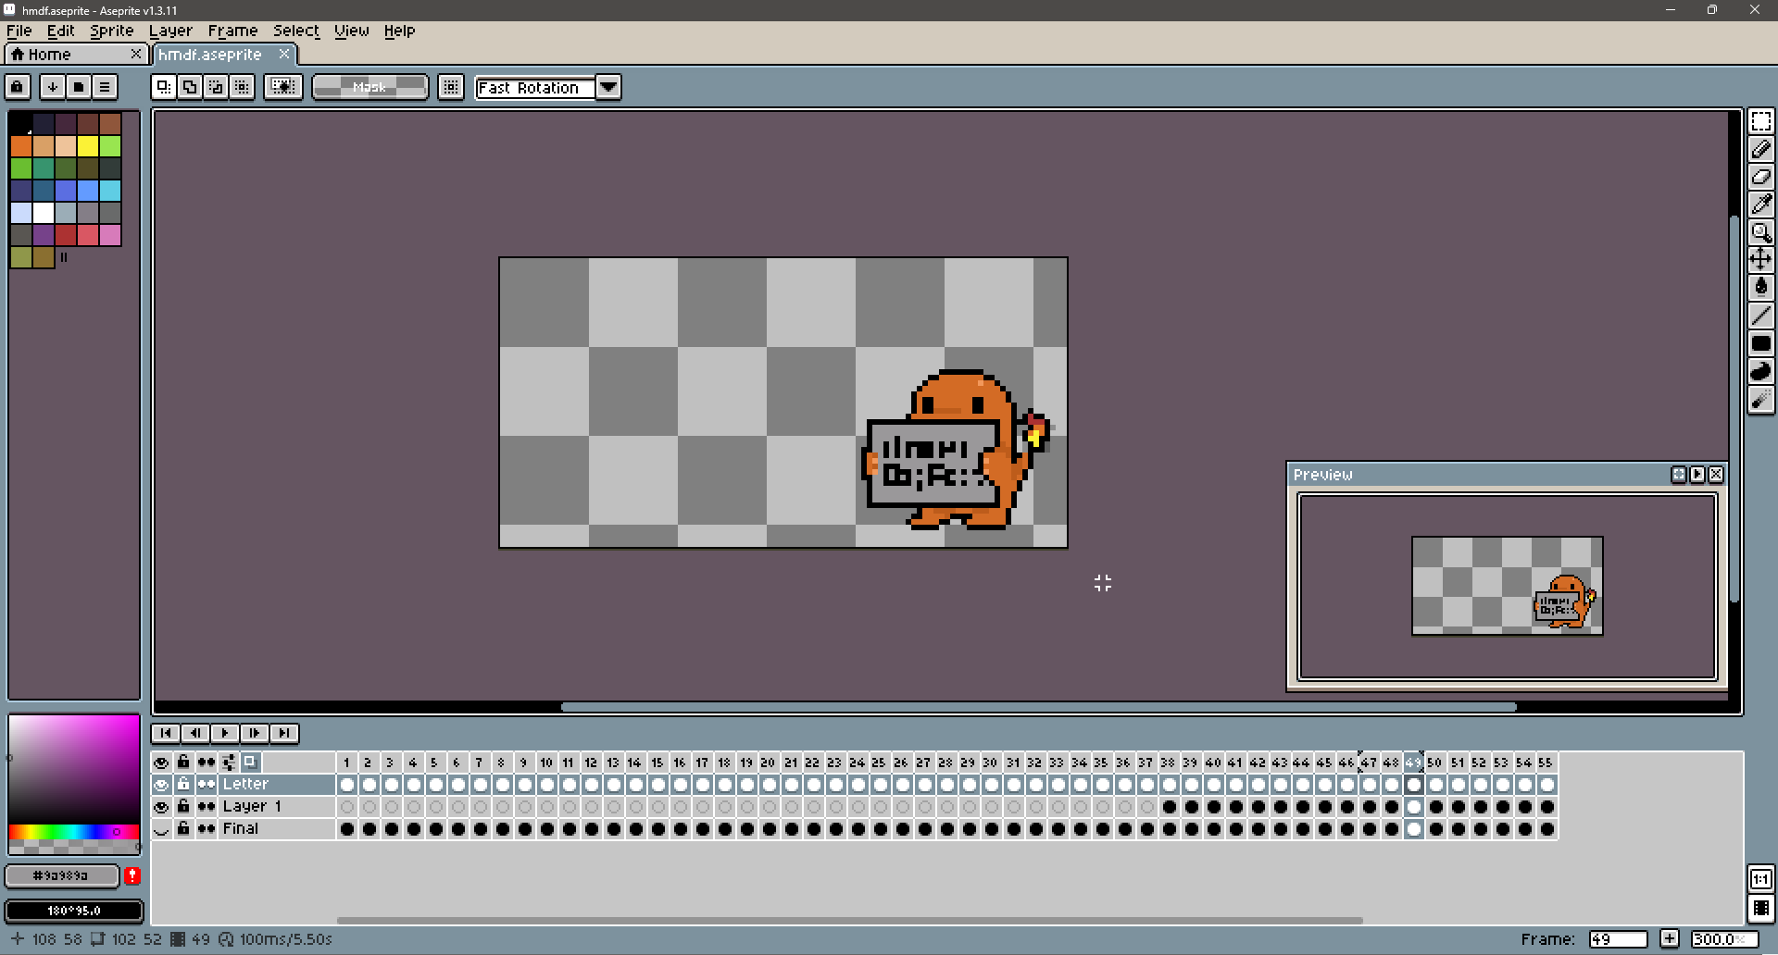Click the transparent color options icon

(x=283, y=87)
